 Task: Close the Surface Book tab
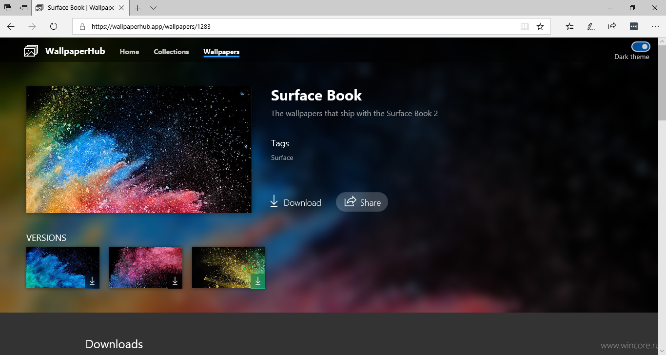coord(122,8)
